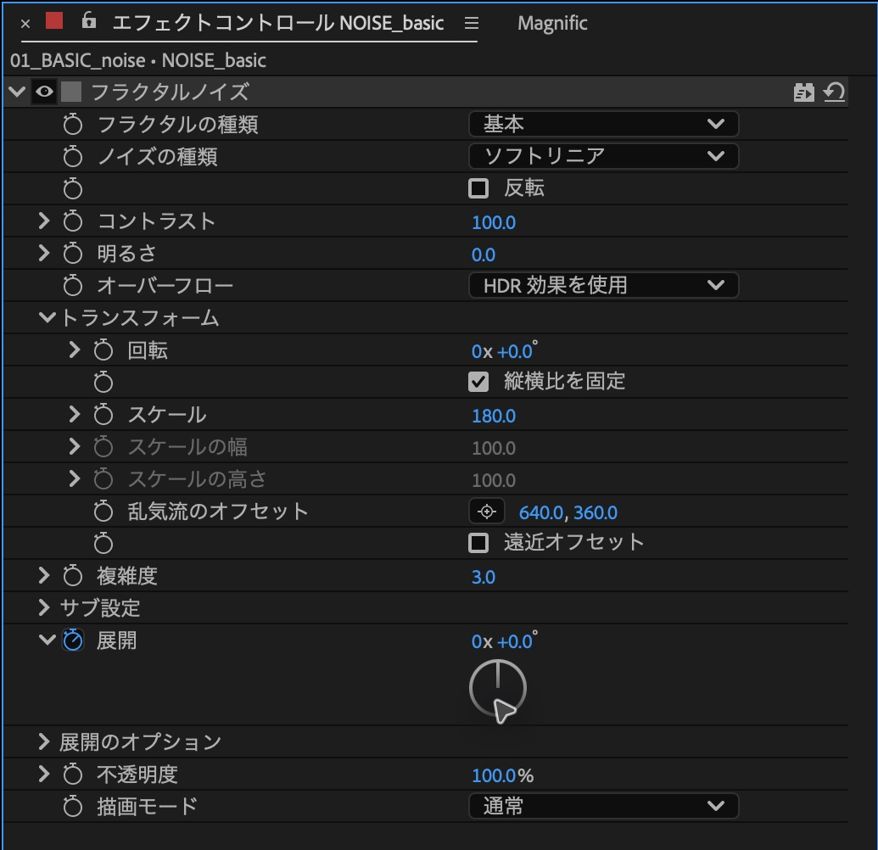
Task: Toggle stopwatch for 明るさ
Action: pyautogui.click(x=73, y=254)
